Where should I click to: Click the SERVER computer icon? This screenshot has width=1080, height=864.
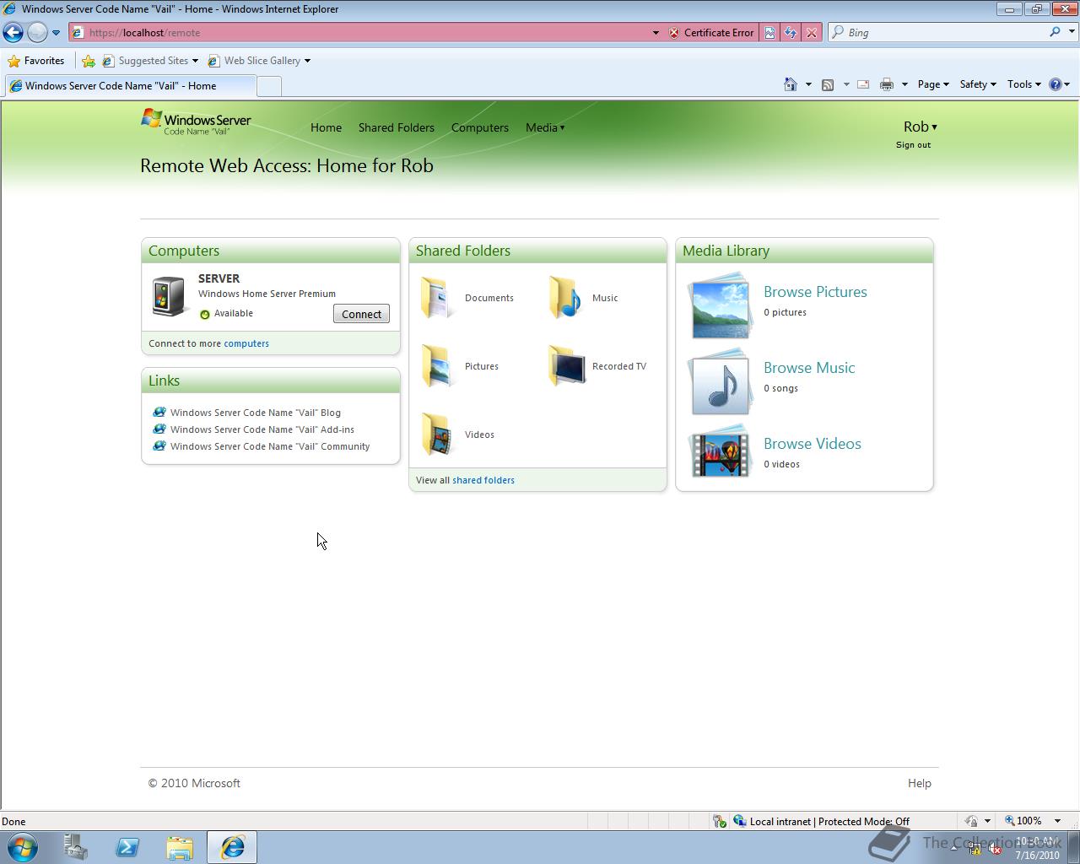click(170, 296)
